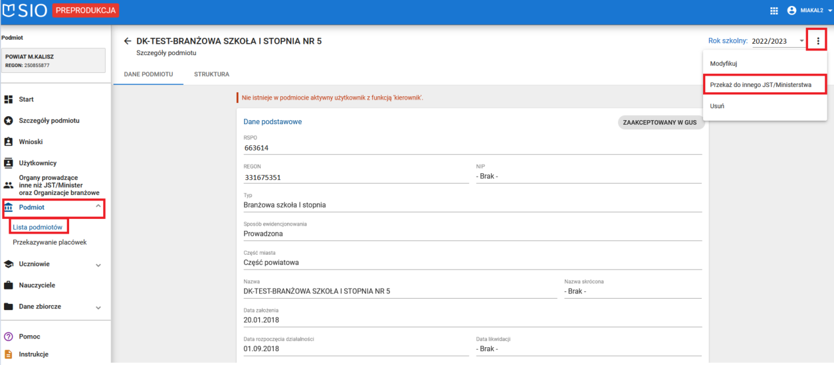This screenshot has width=834, height=365.
Task: Open Instrukcje document icon
Action: pyautogui.click(x=9, y=354)
